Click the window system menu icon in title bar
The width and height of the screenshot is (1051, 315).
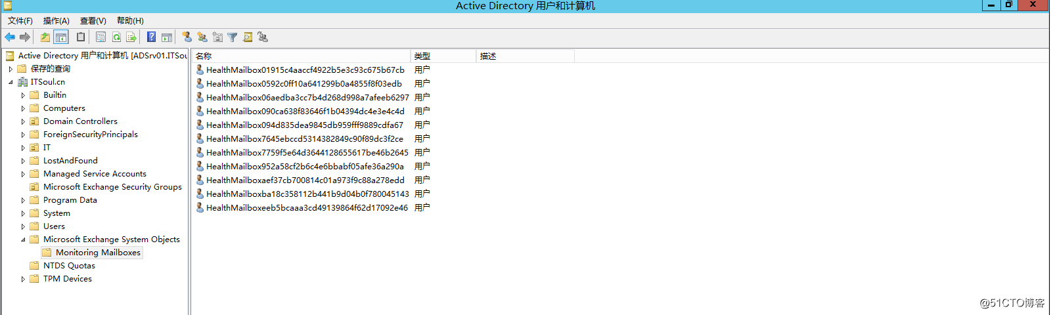[7, 5]
